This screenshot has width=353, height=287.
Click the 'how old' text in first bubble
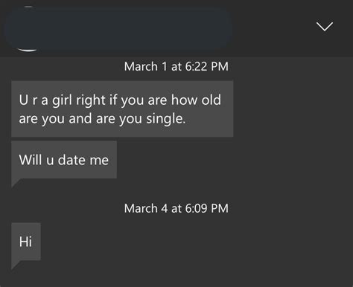click(196, 100)
